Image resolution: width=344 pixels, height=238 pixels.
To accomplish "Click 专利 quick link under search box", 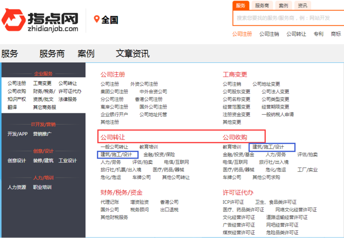I will click(318, 34).
